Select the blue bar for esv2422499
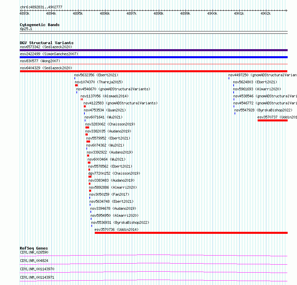 click(154, 57)
